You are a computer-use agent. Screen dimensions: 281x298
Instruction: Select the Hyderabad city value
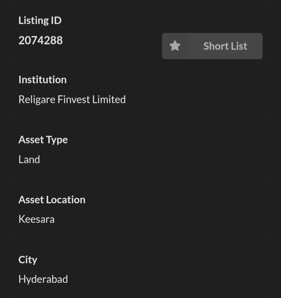[x=43, y=279]
